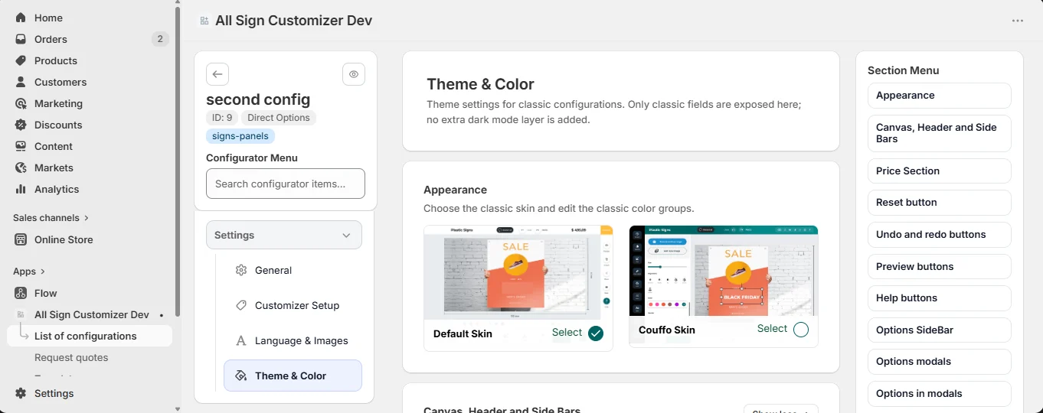Screen dimensions: 1043x413
Task: Click the app icon beside page title
Action: pyautogui.click(x=204, y=21)
